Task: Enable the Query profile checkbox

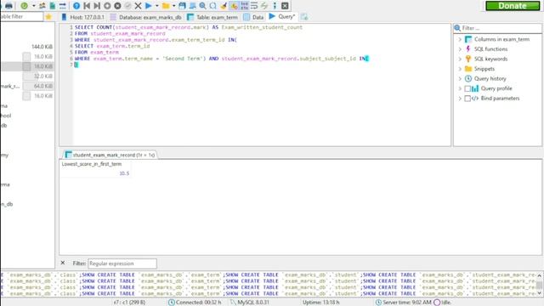Action: tap(467, 88)
